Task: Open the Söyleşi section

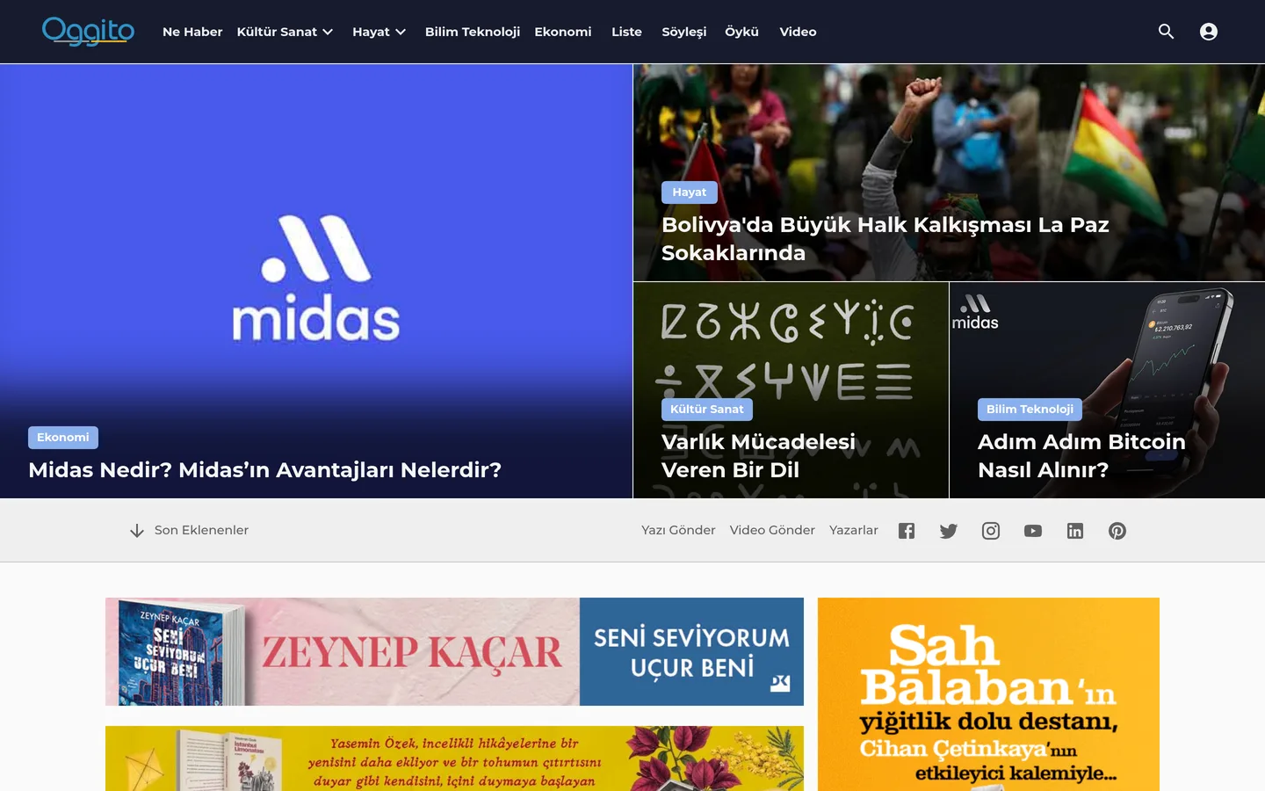Action: coord(684,32)
